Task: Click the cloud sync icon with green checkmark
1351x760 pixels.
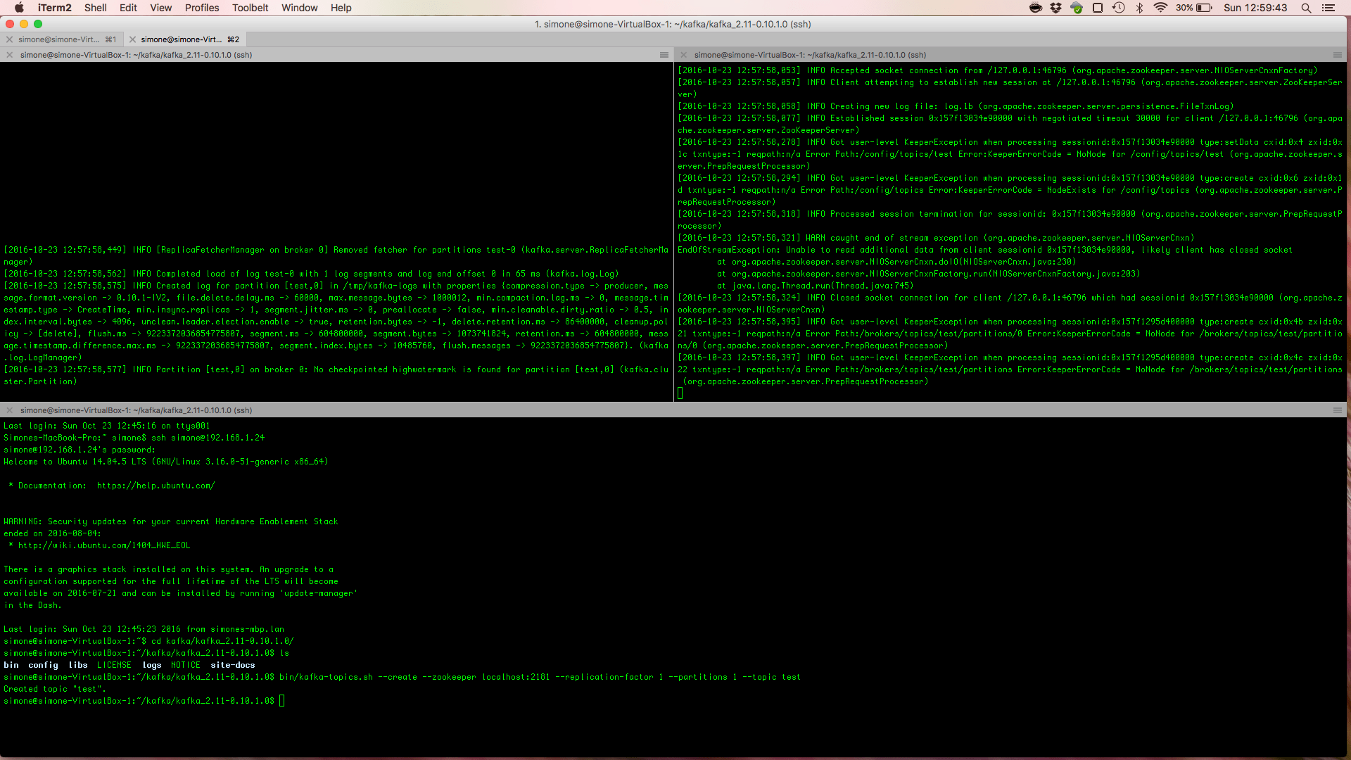Action: click(x=1077, y=8)
